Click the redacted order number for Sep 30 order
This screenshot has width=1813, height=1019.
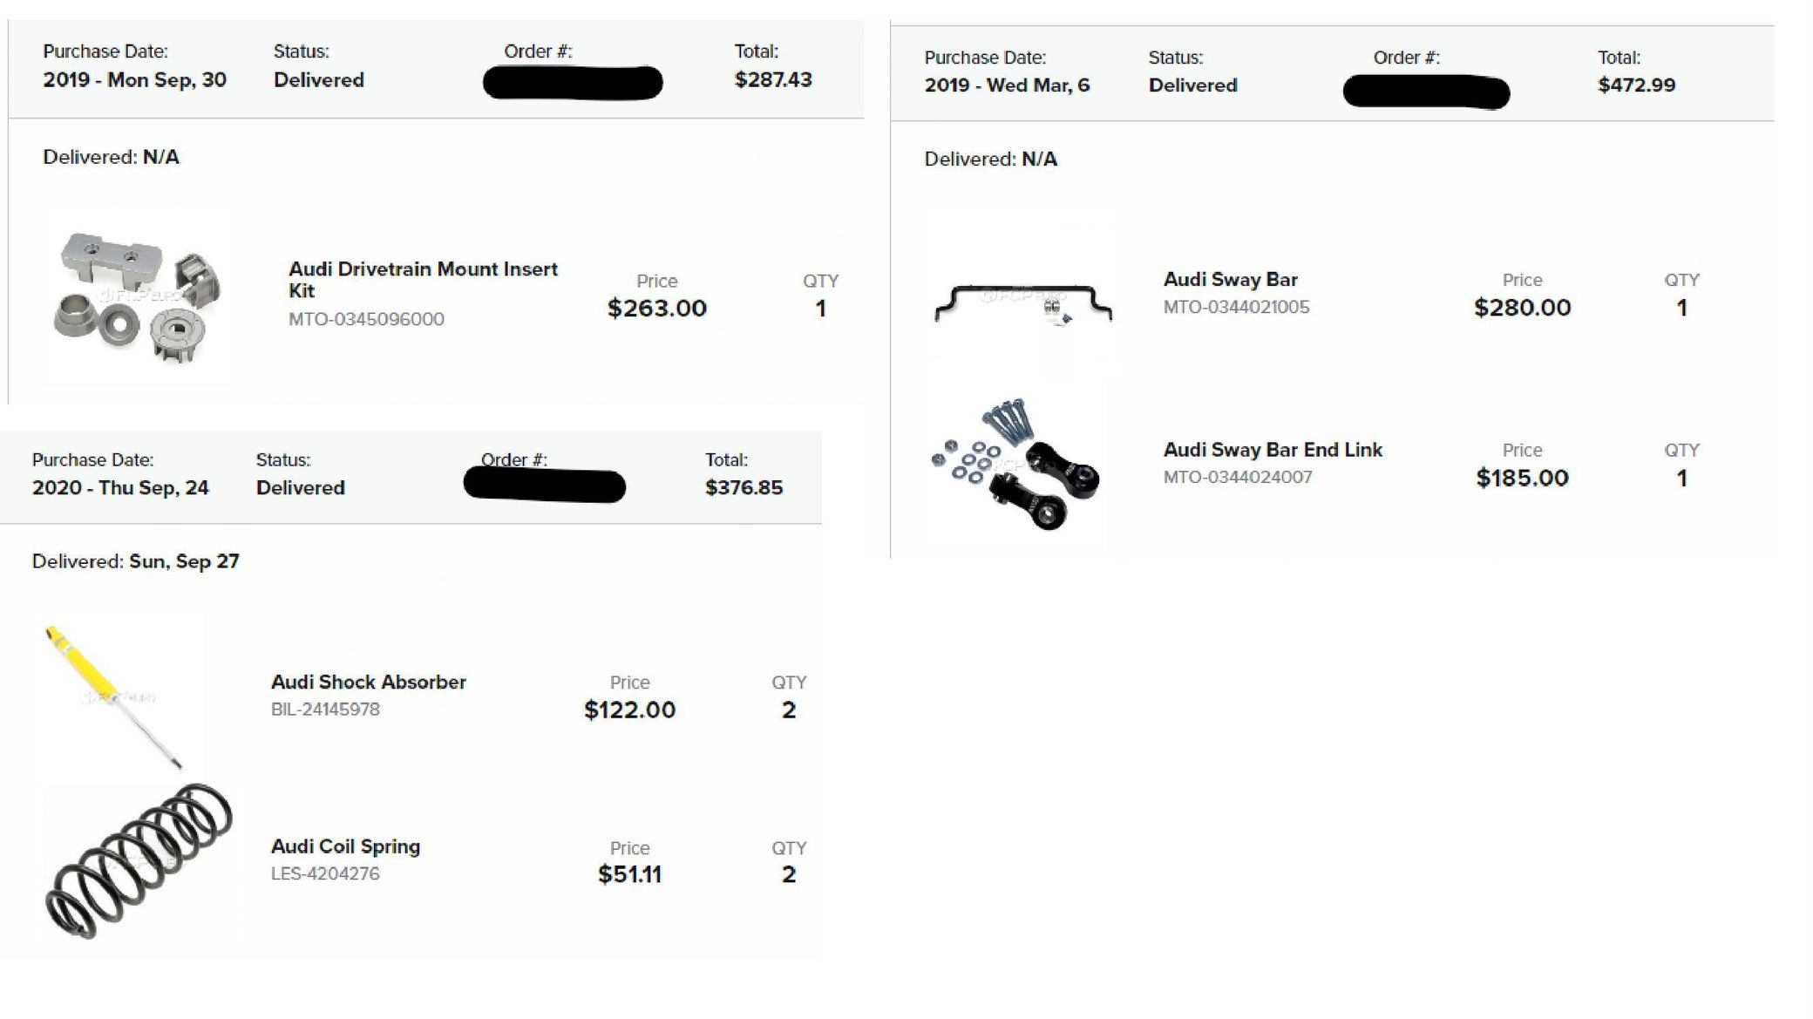tap(573, 83)
